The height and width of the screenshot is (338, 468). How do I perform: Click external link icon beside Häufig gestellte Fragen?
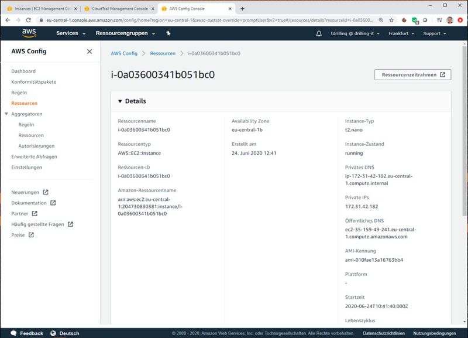click(x=70, y=224)
